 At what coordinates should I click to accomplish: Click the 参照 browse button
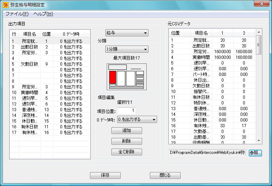click(255, 153)
